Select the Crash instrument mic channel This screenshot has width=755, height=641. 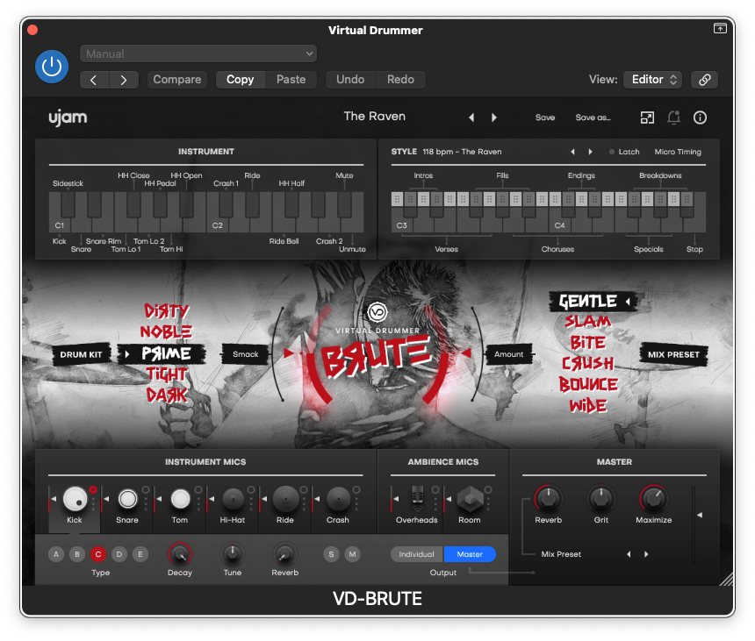click(x=338, y=499)
